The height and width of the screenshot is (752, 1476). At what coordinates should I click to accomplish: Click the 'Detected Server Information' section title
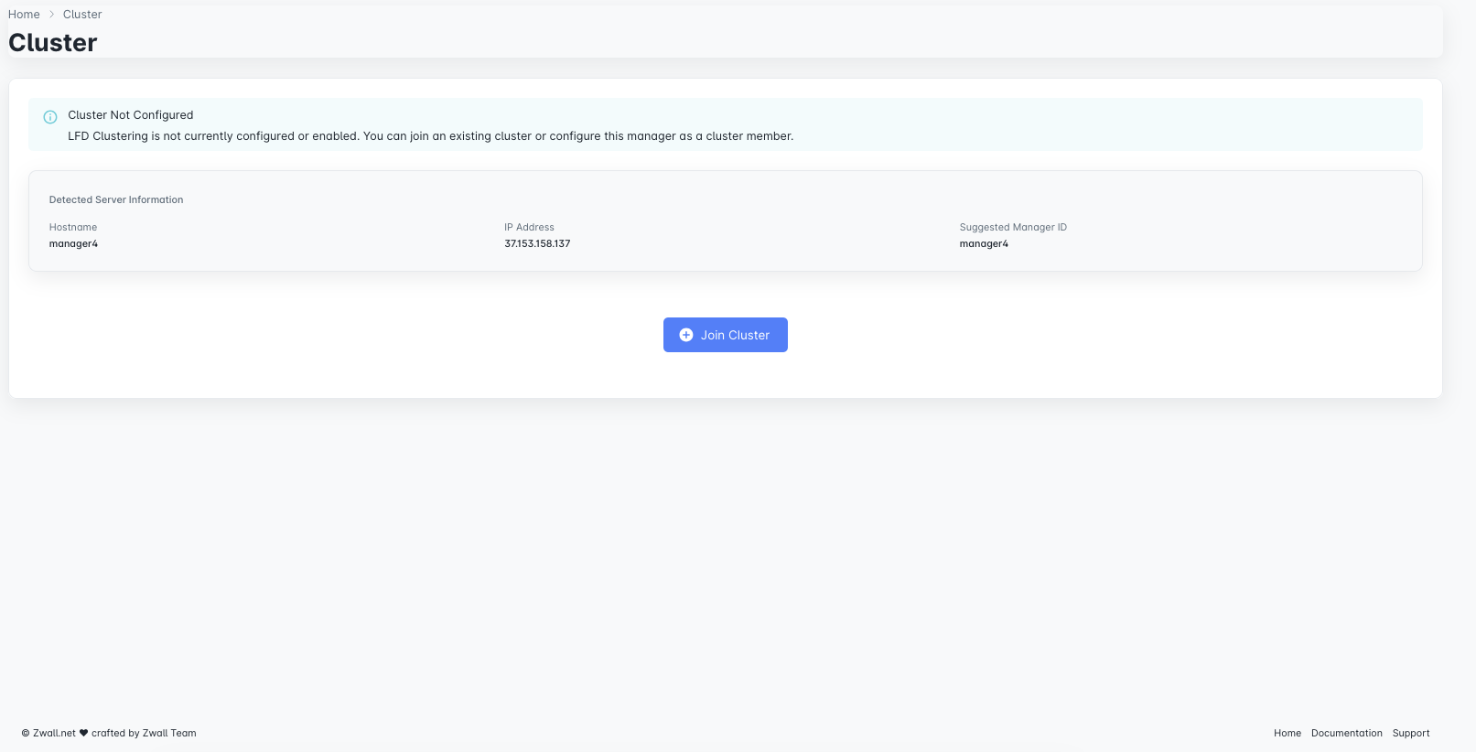(116, 199)
